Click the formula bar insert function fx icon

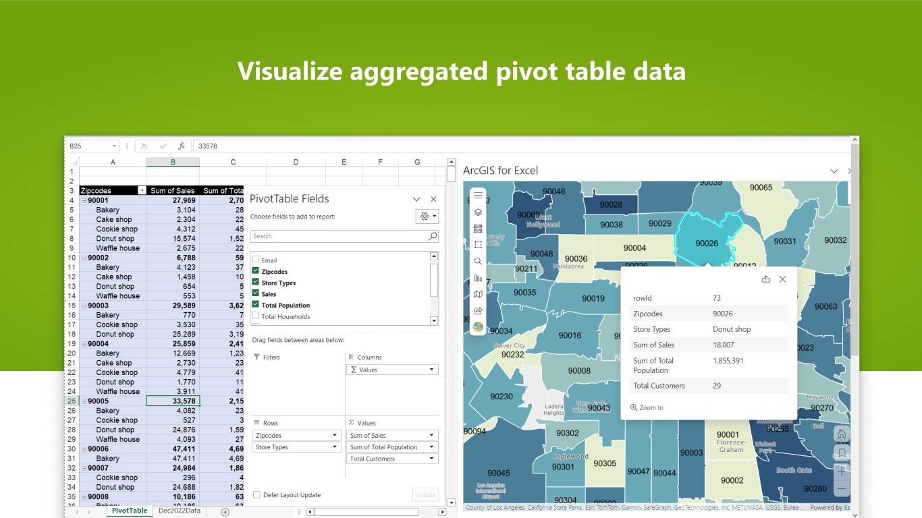182,146
